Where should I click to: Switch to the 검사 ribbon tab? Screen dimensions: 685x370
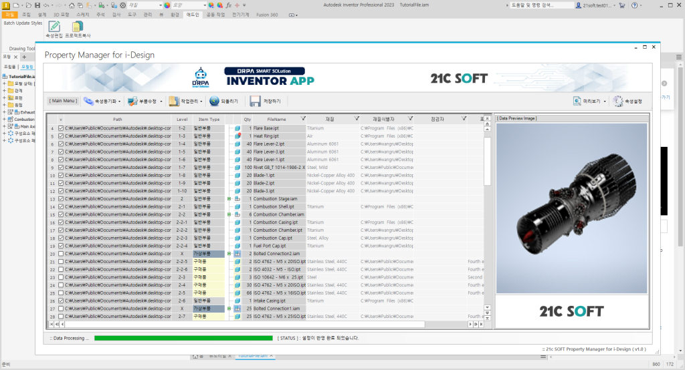point(116,15)
